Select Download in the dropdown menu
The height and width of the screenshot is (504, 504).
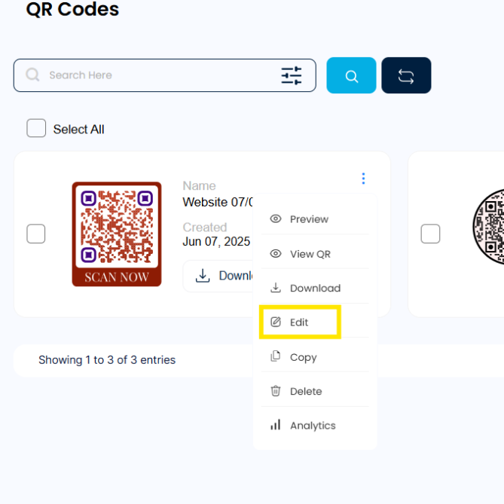(x=314, y=288)
